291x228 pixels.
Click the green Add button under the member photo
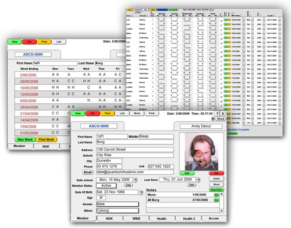[187, 173]
